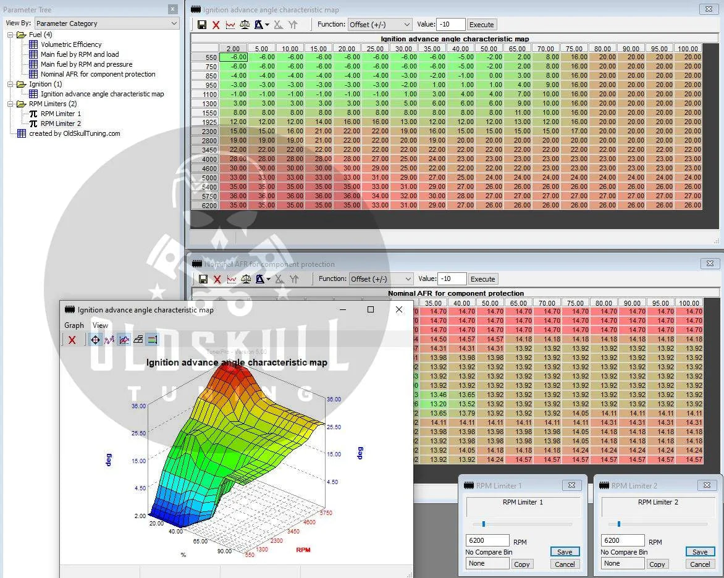Open the View menu in graph window
This screenshot has width=724, height=578.
click(x=100, y=325)
